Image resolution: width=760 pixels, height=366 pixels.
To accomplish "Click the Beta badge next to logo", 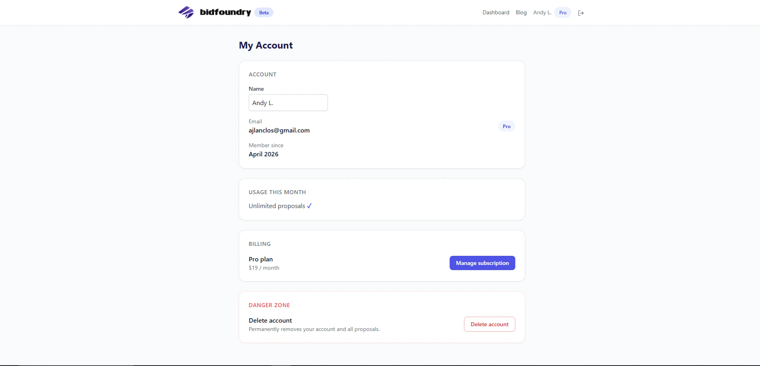I will coord(264,12).
